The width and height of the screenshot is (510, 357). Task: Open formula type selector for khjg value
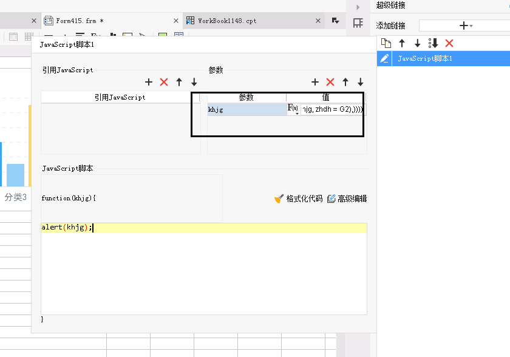[293, 109]
